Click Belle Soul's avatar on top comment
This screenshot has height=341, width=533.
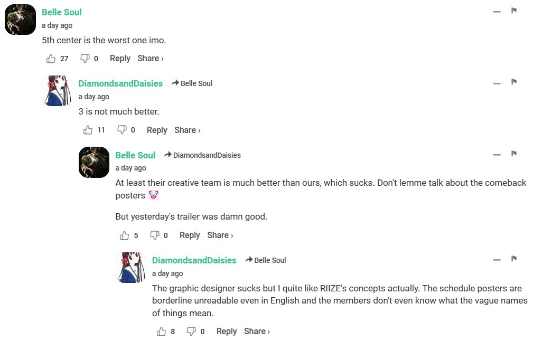pyautogui.click(x=20, y=20)
